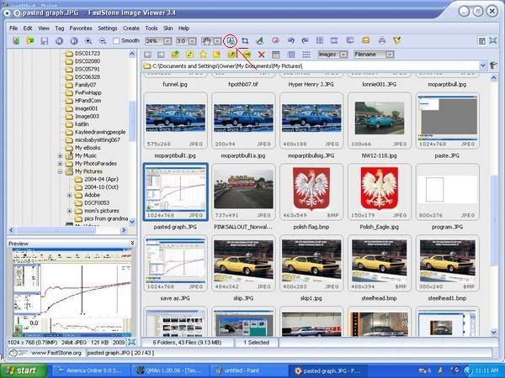The image size is (505, 378).
Task: Click the Email images icon
Action: point(365,40)
